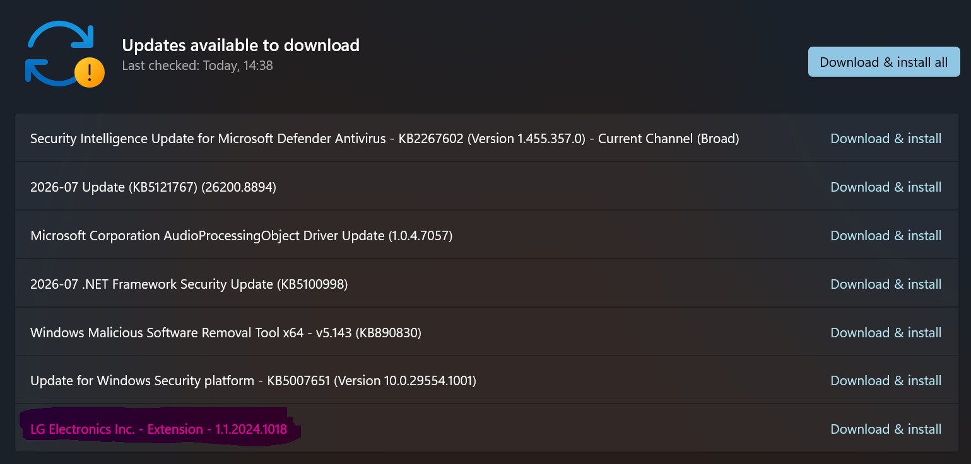
Task: Select Windows Malicious Software Removal Tool entry text
Action: pyautogui.click(x=226, y=332)
